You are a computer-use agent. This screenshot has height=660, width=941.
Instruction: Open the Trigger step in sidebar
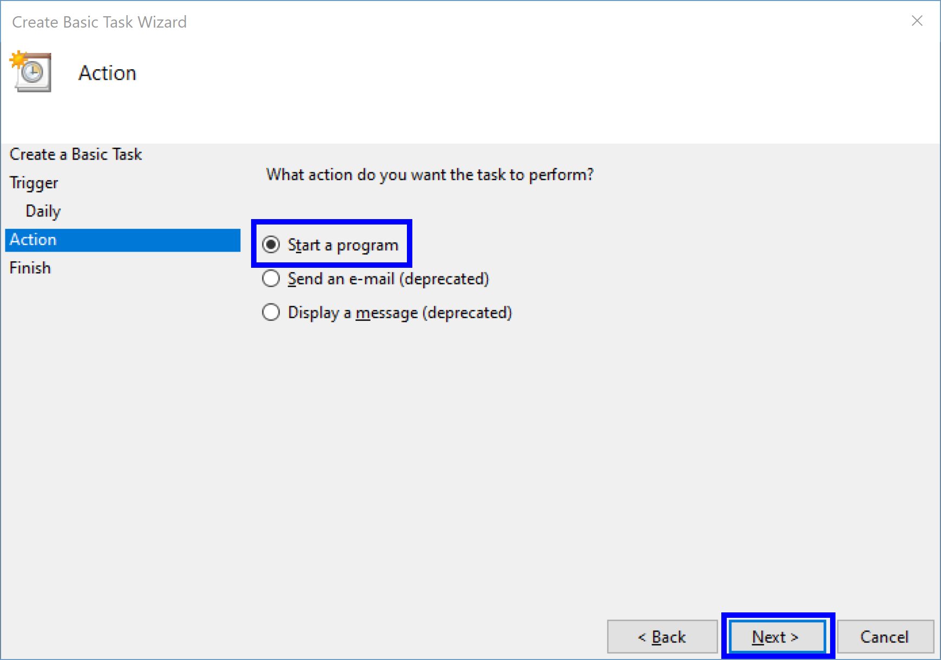pyautogui.click(x=34, y=183)
